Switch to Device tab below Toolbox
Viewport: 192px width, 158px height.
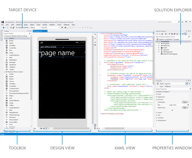[x=12, y=128]
